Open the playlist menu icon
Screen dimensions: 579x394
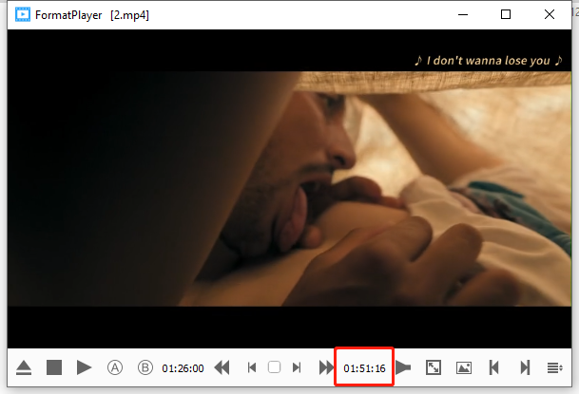(x=555, y=367)
